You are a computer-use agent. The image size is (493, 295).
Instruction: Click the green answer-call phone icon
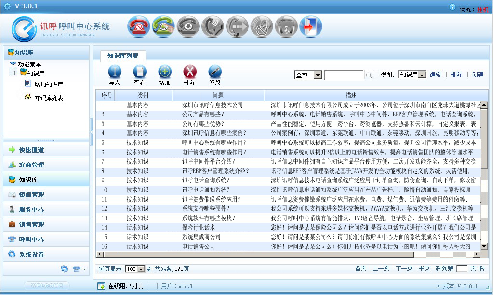(x=163, y=27)
